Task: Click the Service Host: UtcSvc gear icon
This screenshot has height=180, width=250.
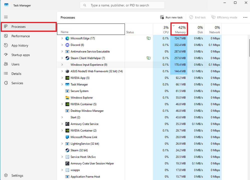Action: click(x=67, y=157)
